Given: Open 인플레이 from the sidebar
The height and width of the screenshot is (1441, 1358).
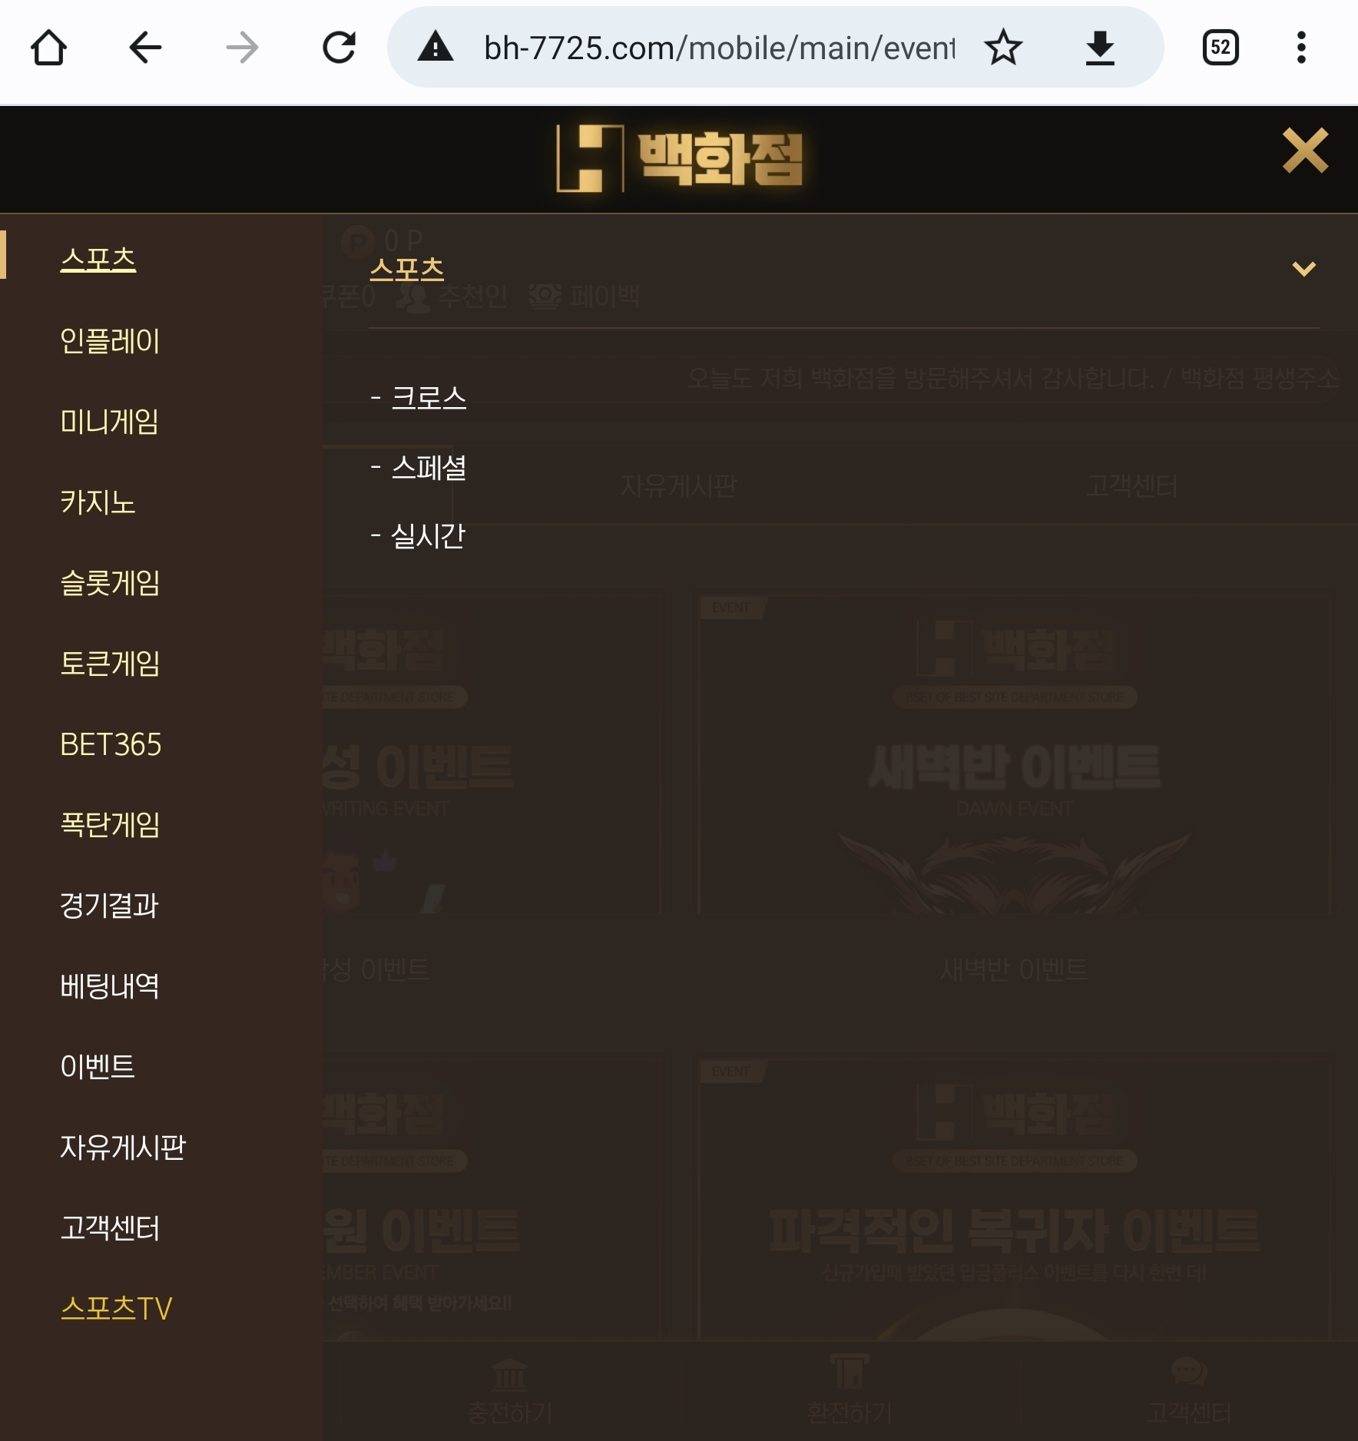Looking at the screenshot, I should [x=110, y=340].
